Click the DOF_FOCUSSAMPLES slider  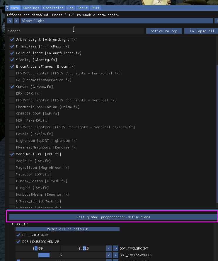(60, 255)
